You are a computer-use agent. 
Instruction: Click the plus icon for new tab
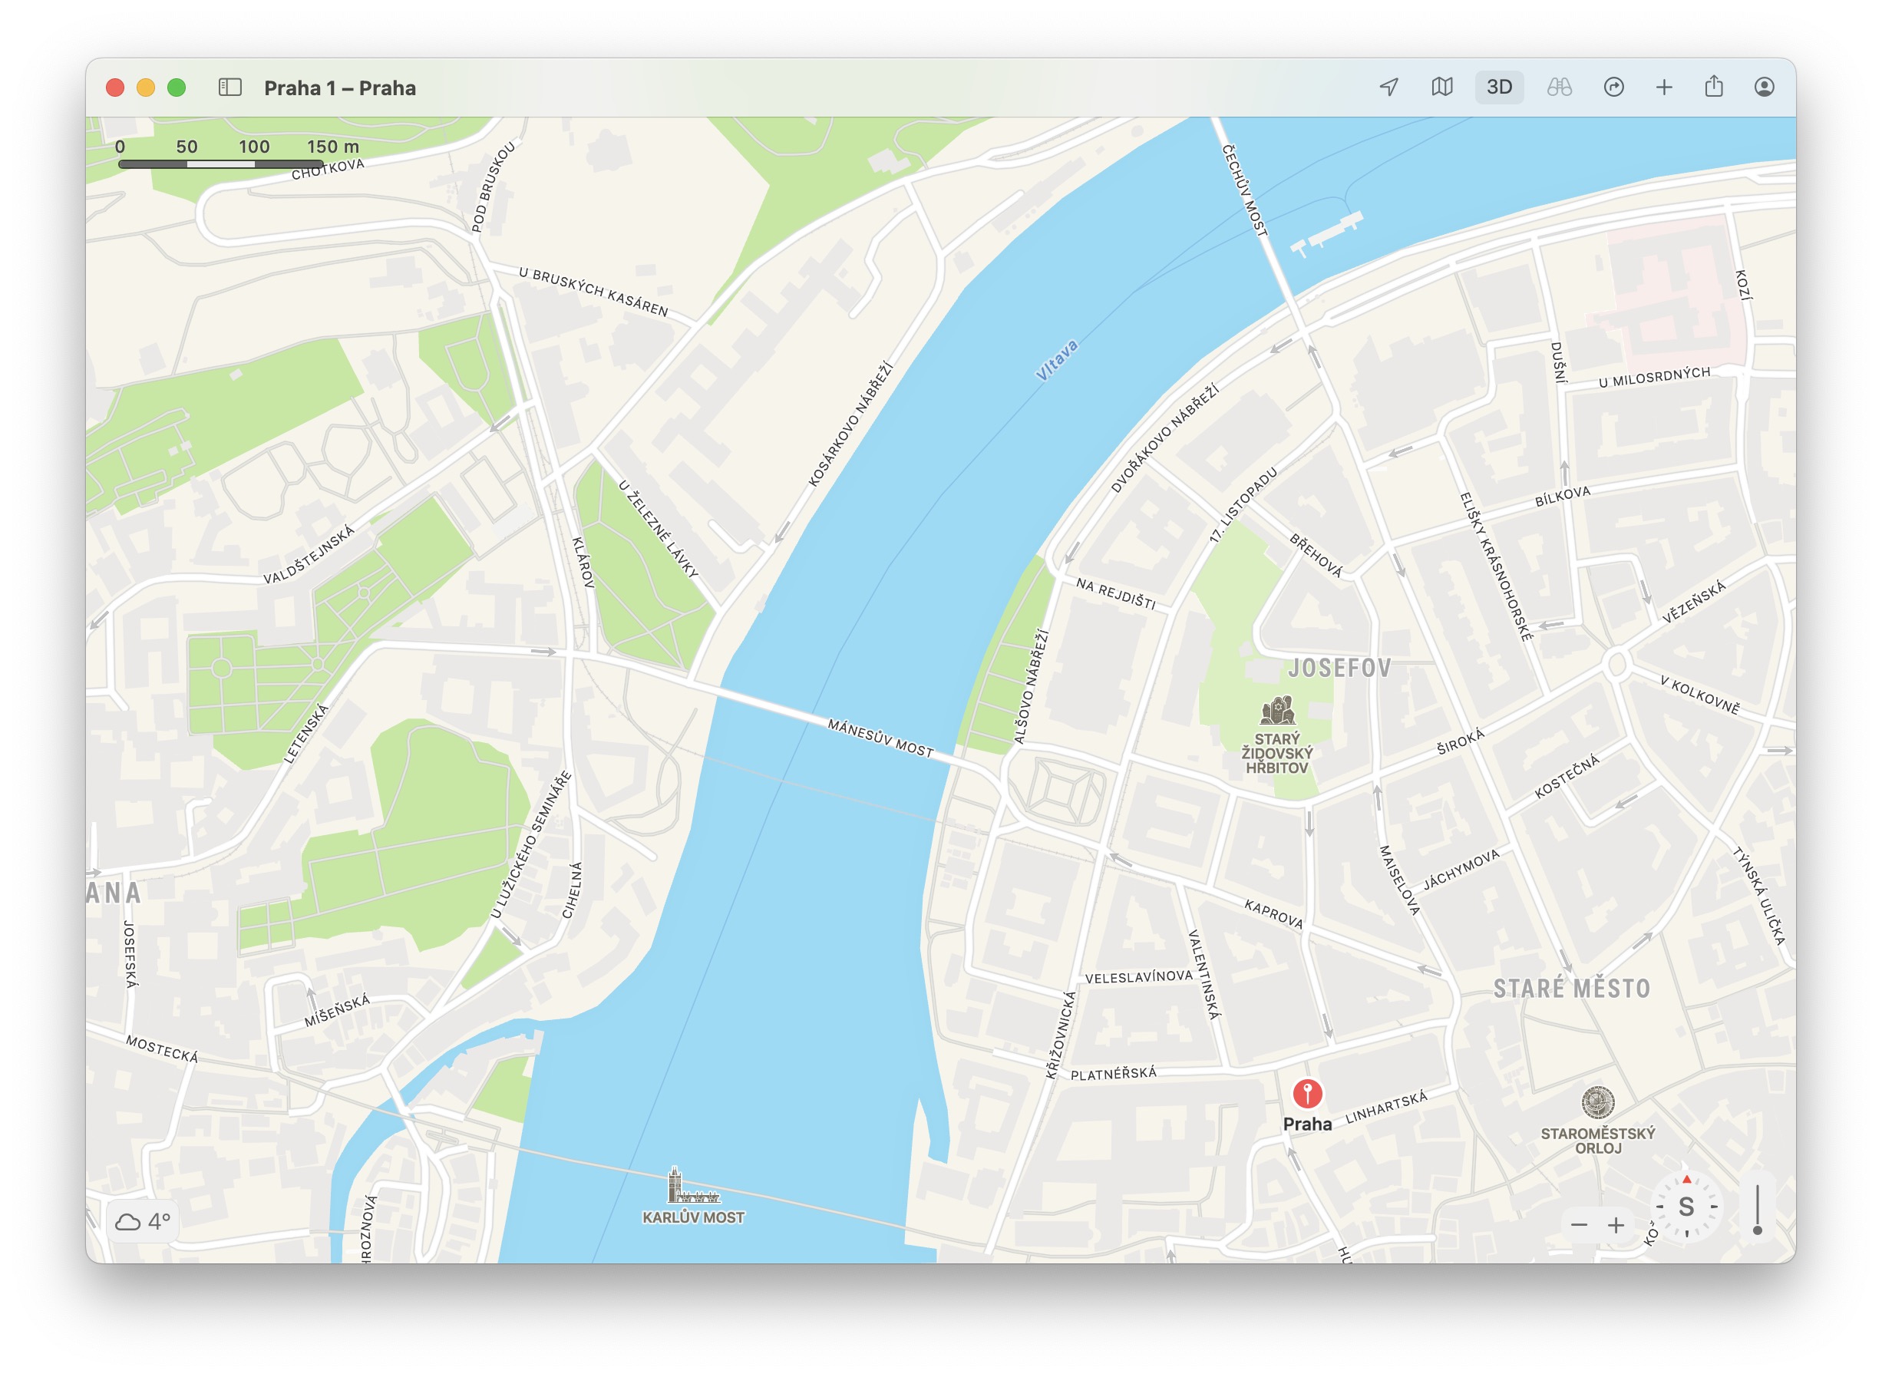click(1663, 87)
